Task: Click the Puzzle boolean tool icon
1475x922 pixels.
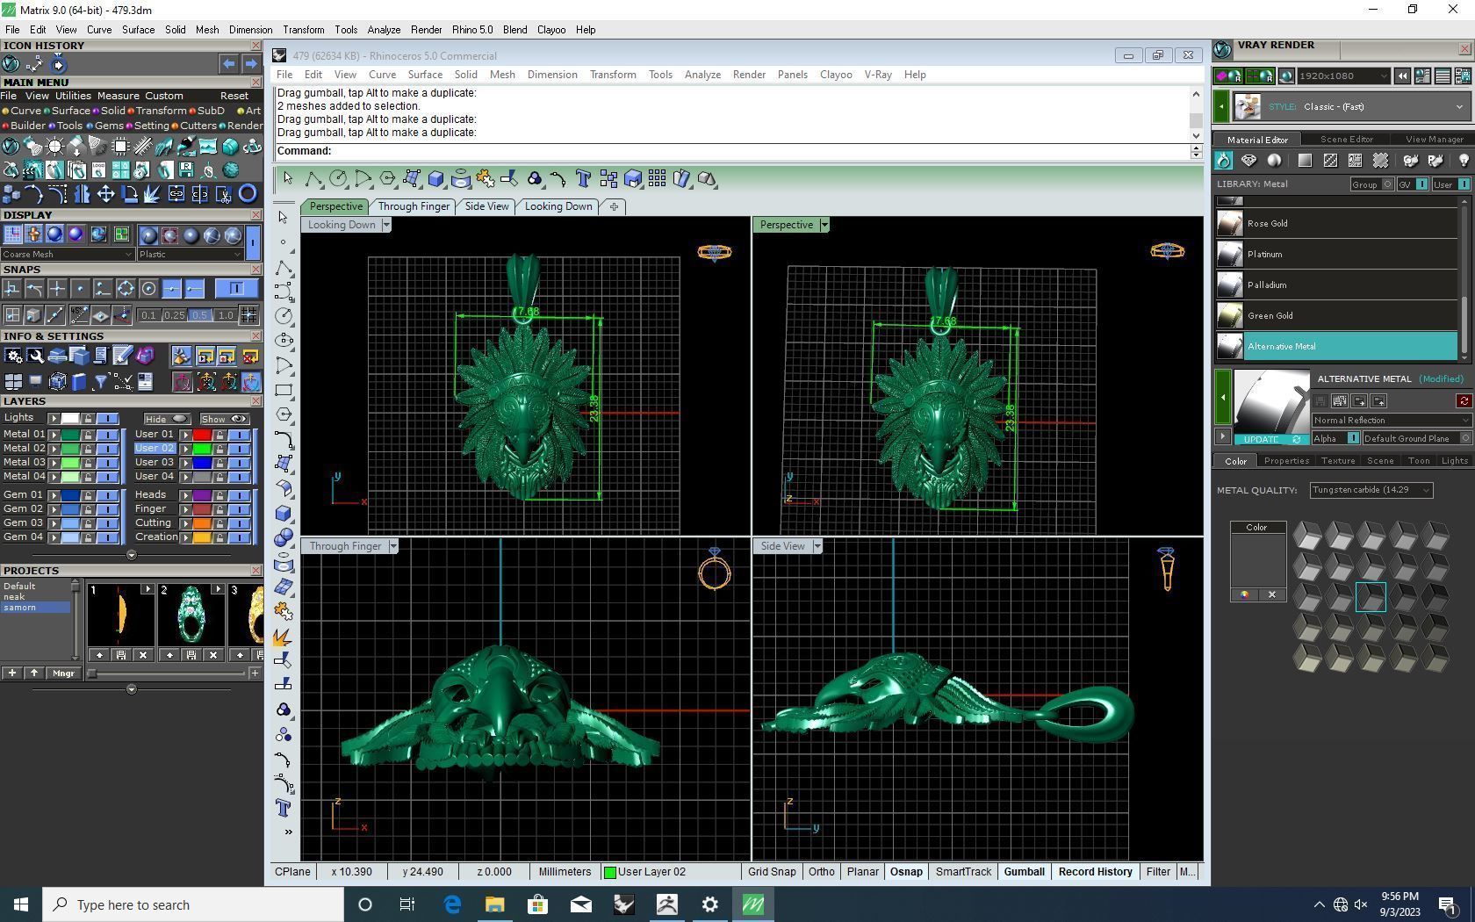Action: pyautogui.click(x=486, y=179)
